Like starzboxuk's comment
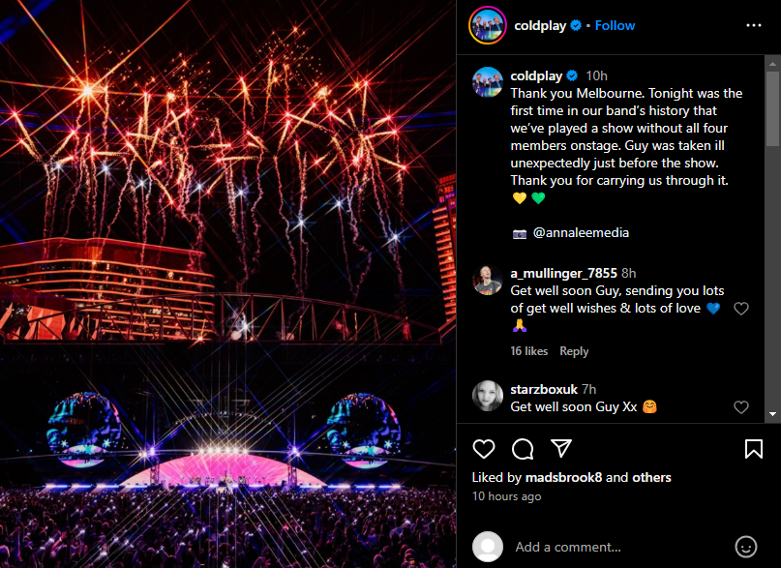The image size is (781, 568). [x=741, y=407]
